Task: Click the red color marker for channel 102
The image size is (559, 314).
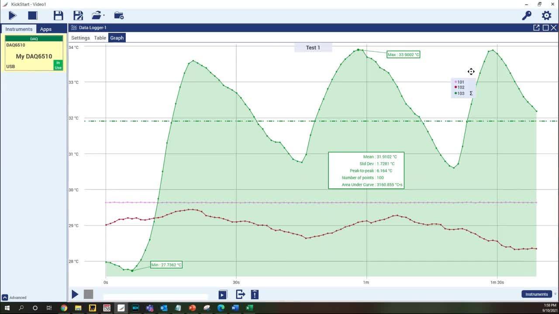Action: click(x=455, y=87)
